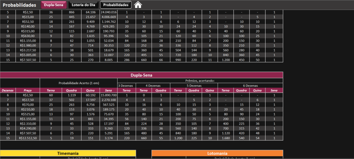Select the price cell R$52,50 in upper table

[x=28, y=22]
